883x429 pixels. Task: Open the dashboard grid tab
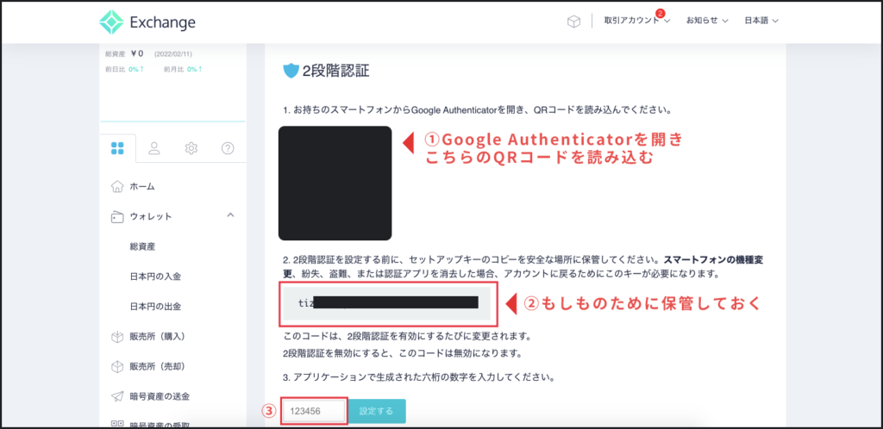118,148
